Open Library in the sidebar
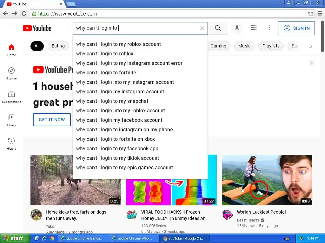 coord(11,121)
